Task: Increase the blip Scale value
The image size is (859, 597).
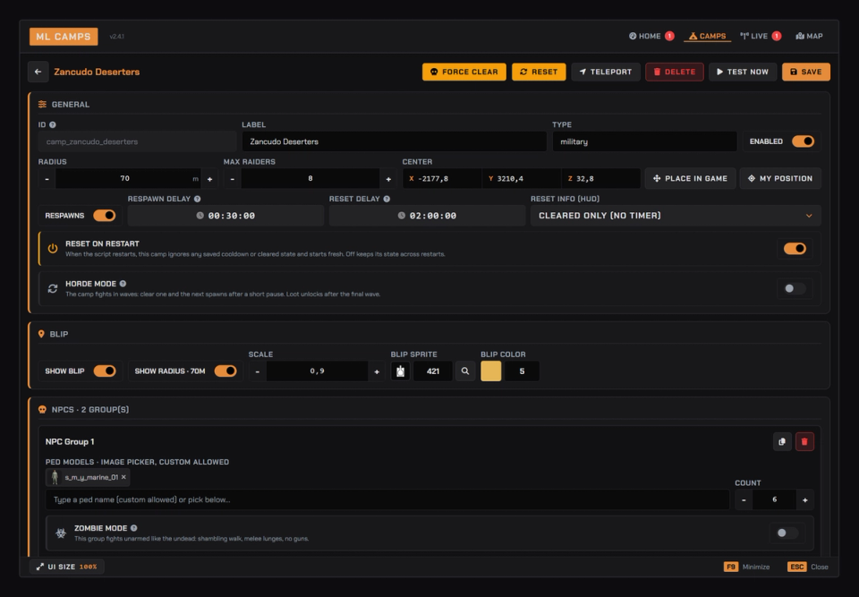Action: [377, 371]
